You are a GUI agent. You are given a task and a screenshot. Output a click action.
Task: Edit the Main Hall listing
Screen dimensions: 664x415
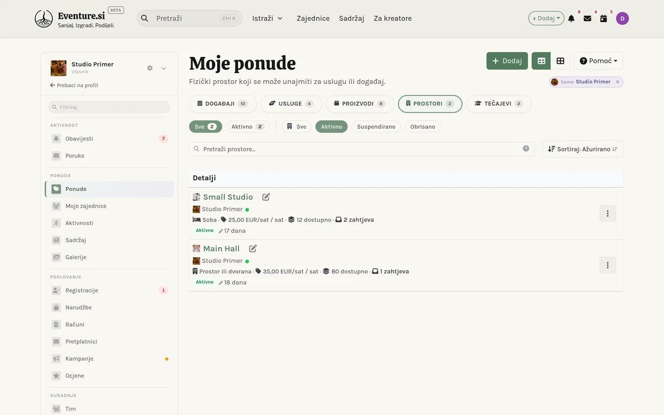(253, 249)
